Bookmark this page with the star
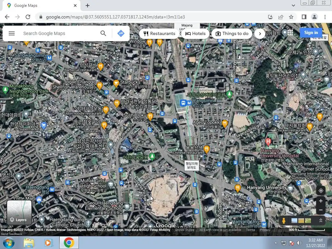 (x=291, y=17)
